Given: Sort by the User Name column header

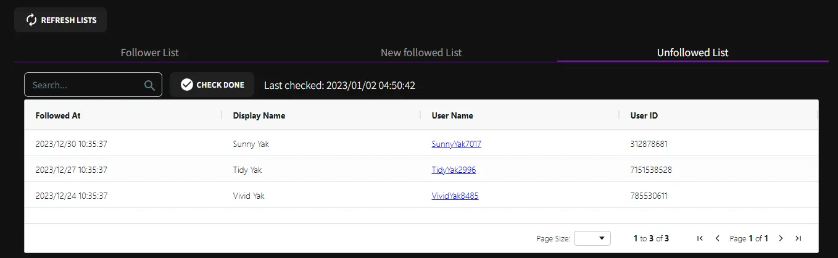Looking at the screenshot, I should [452, 115].
